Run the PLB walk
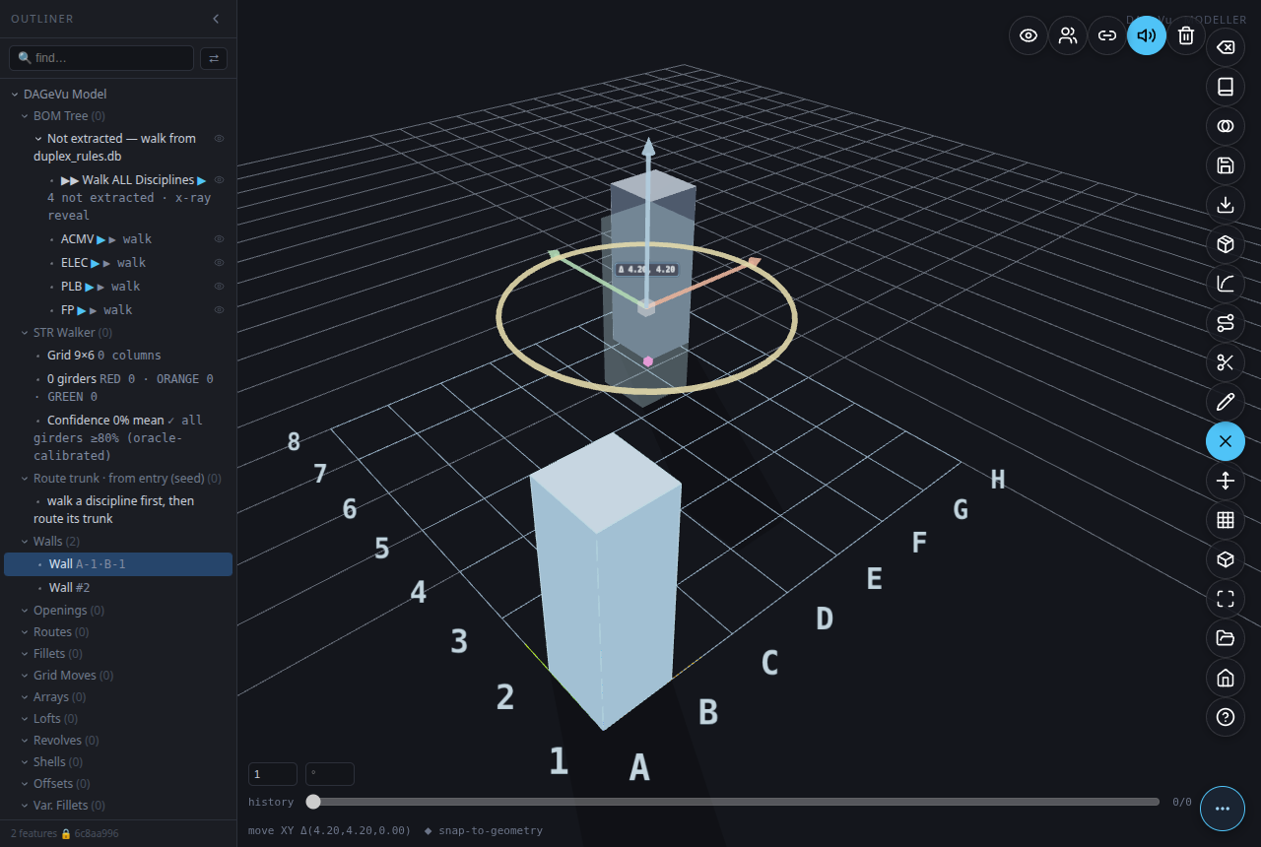 click(89, 287)
